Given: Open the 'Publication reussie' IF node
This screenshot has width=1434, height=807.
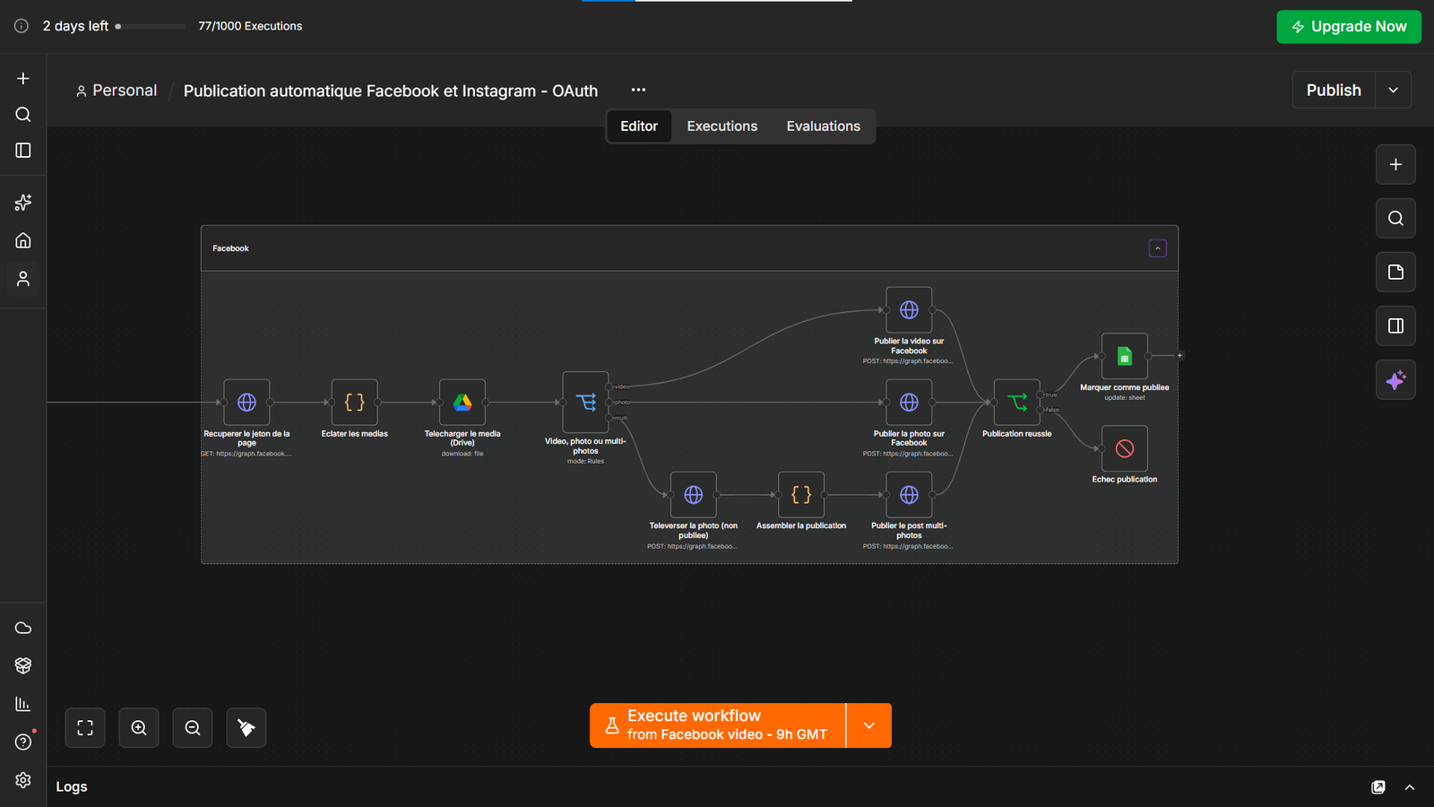Looking at the screenshot, I should tap(1017, 403).
